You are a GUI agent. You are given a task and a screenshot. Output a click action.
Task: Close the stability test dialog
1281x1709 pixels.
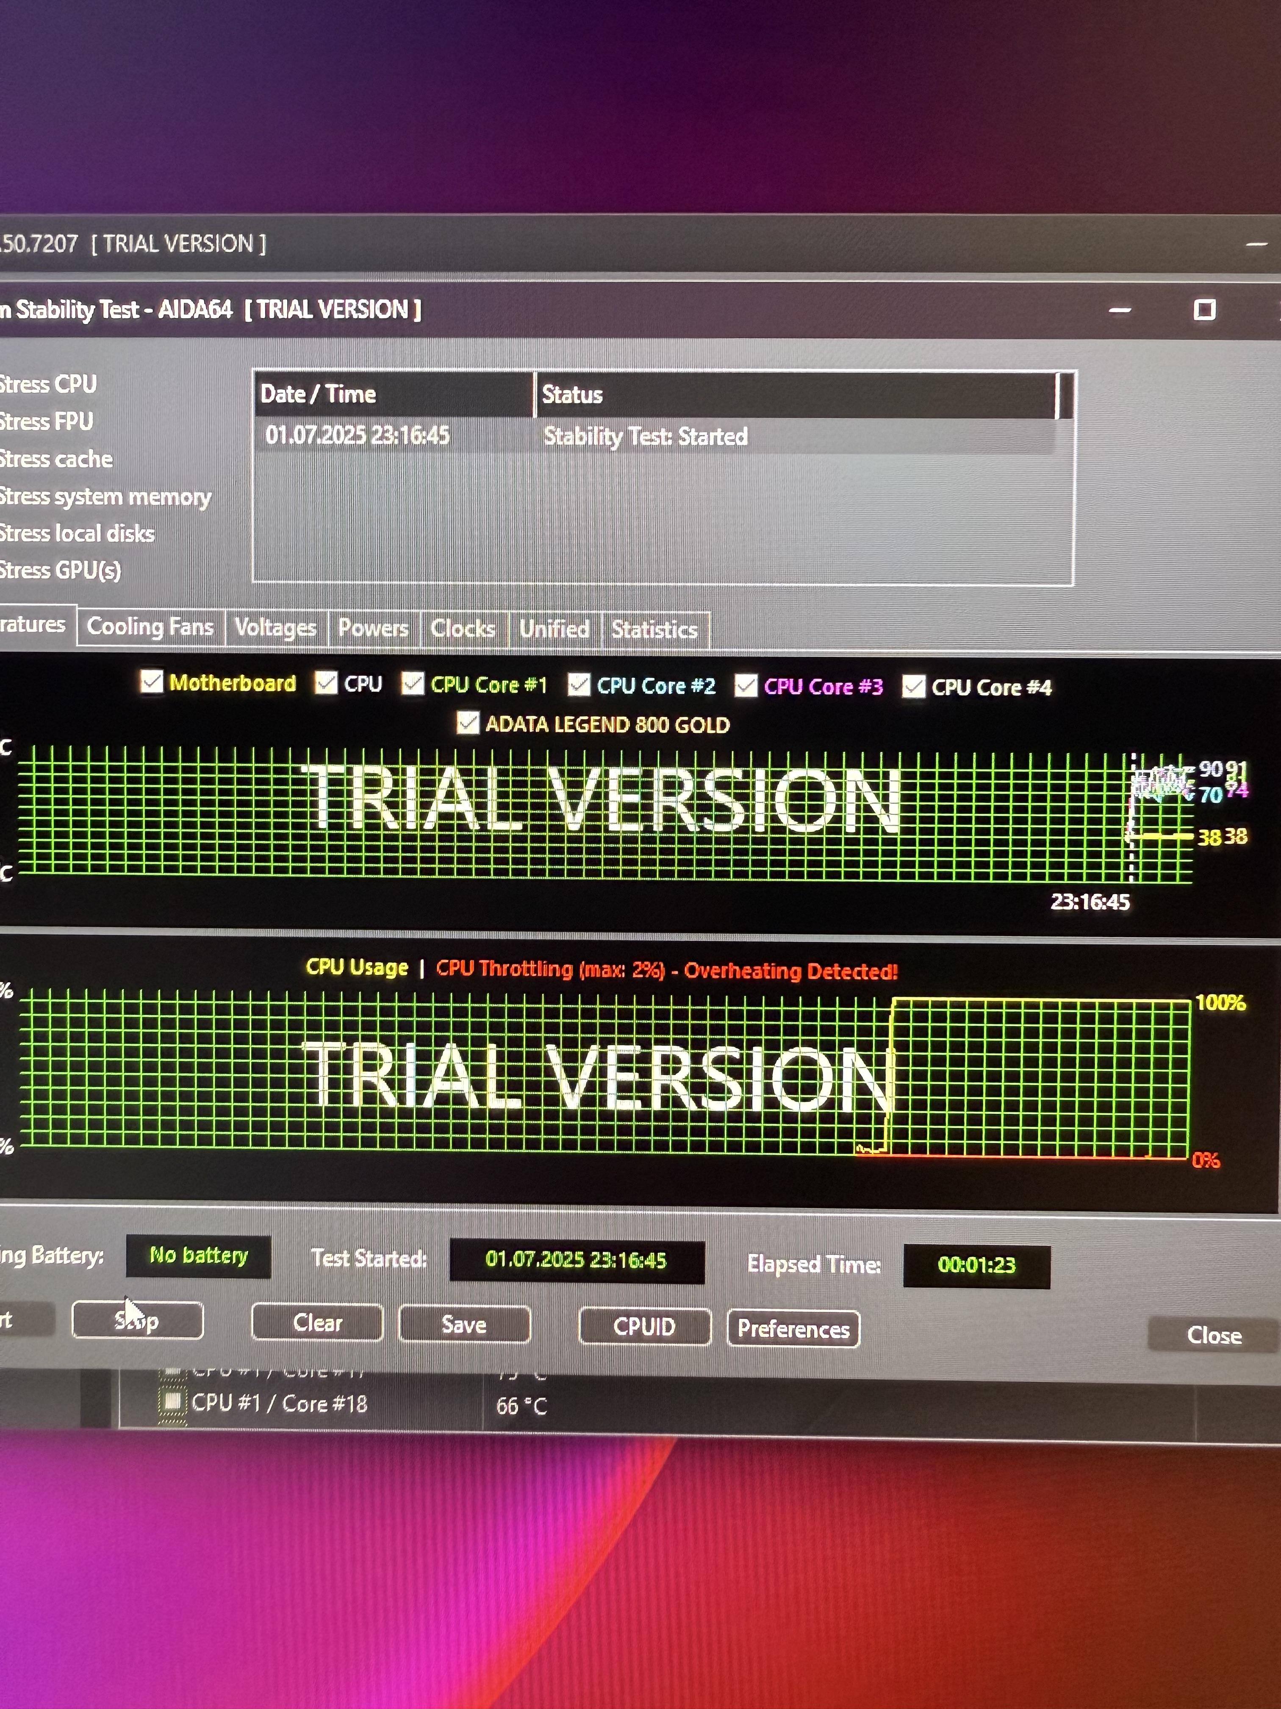(x=1214, y=1335)
